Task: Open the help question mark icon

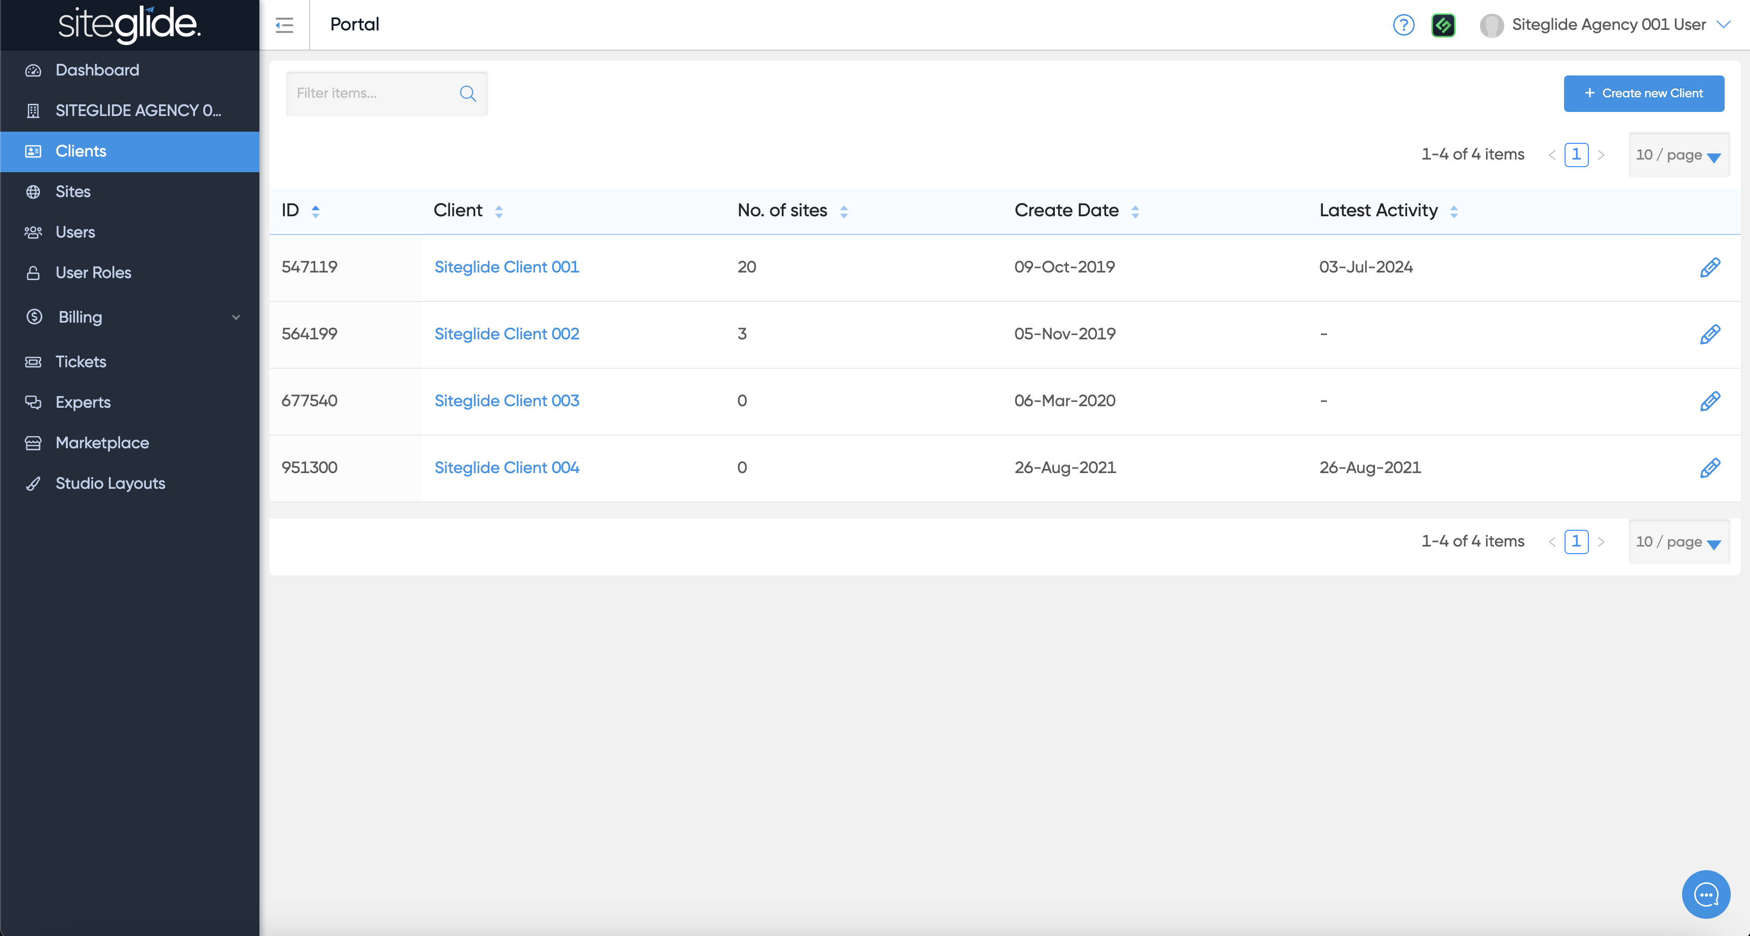Action: pos(1403,25)
